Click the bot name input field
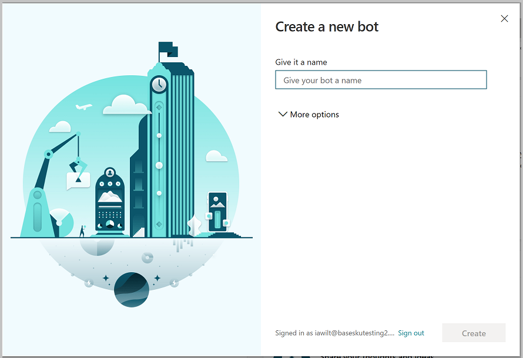This screenshot has width=523, height=358. (x=381, y=80)
